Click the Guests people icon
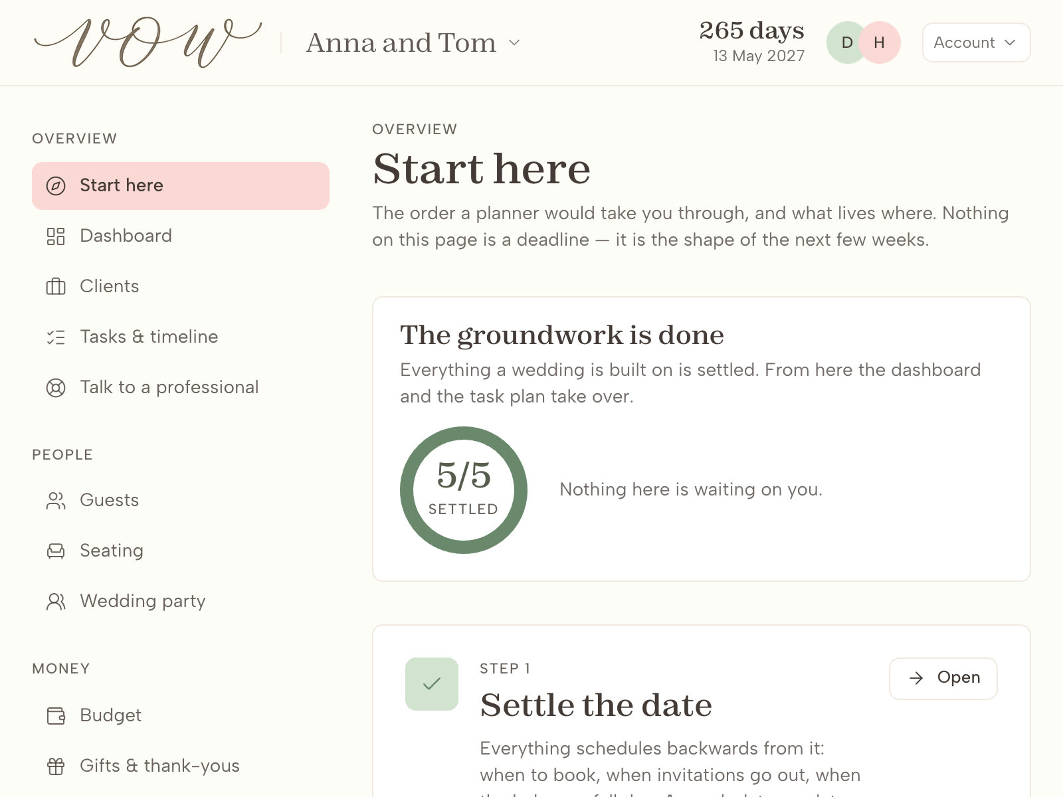 pyautogui.click(x=56, y=501)
